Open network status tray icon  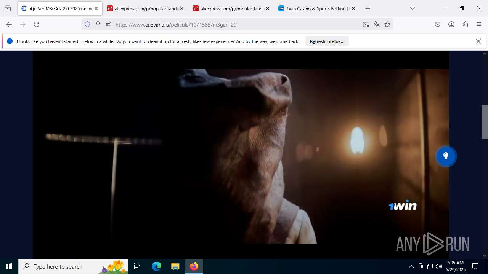[430, 266]
